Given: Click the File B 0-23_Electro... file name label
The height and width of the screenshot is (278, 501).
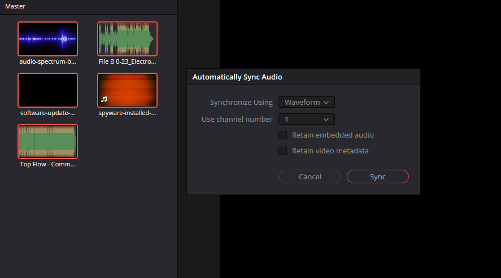Looking at the screenshot, I should coord(127,61).
